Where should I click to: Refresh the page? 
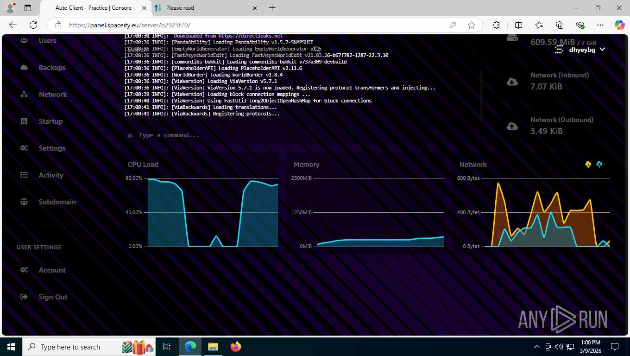point(33,25)
